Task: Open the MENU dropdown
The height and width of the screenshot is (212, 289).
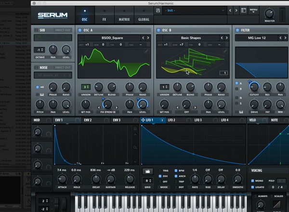Action: pyautogui.click(x=253, y=10)
